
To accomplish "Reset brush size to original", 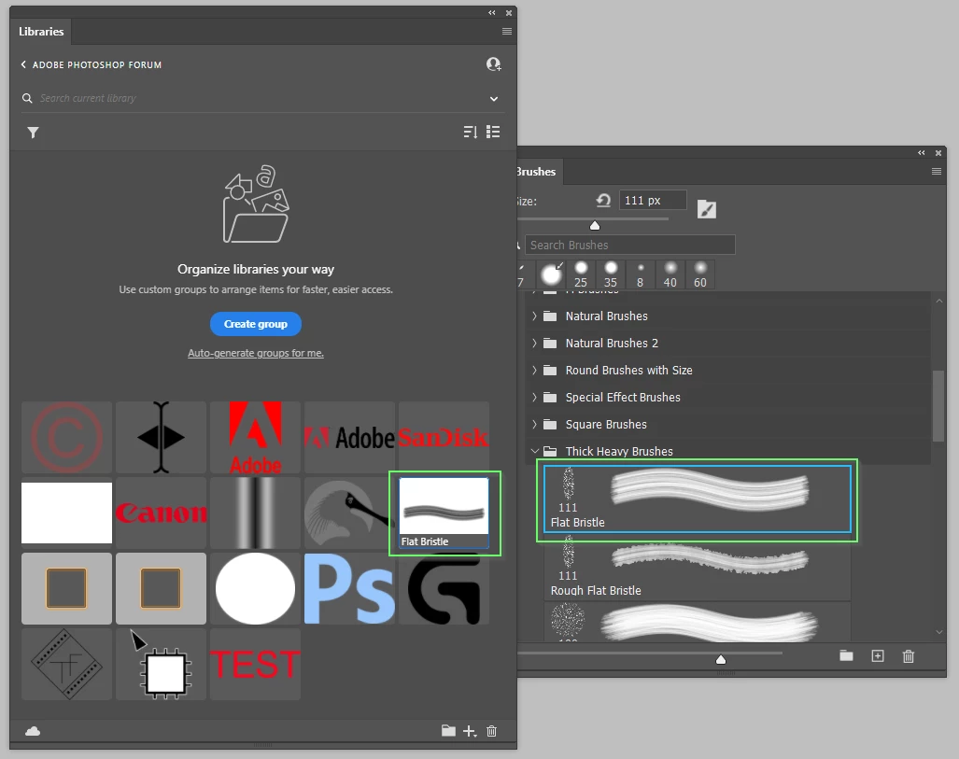I will (x=603, y=200).
